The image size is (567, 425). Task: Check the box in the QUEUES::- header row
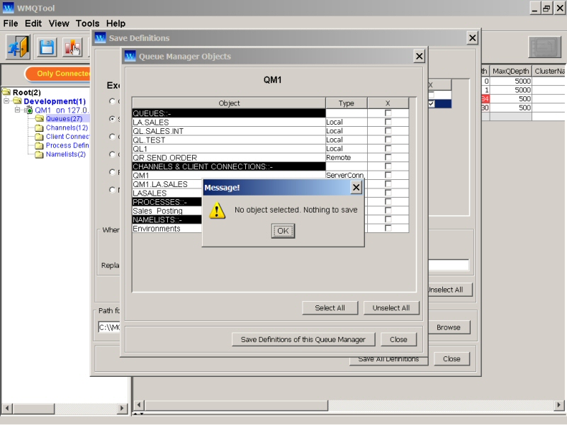click(x=388, y=113)
